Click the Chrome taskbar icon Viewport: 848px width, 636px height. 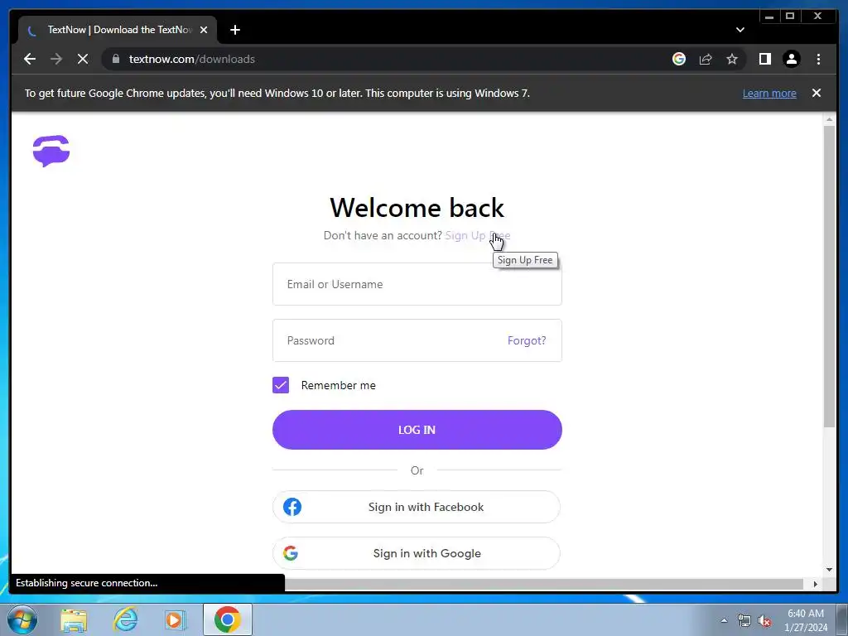(x=227, y=619)
